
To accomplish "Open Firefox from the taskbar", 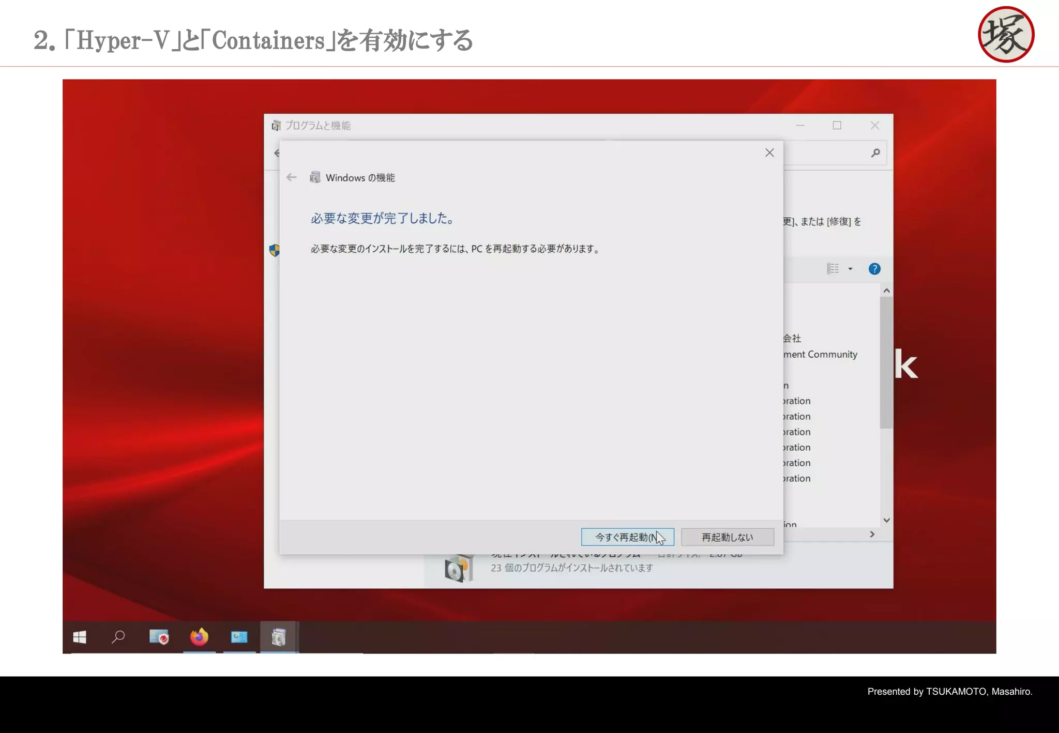I will point(199,637).
